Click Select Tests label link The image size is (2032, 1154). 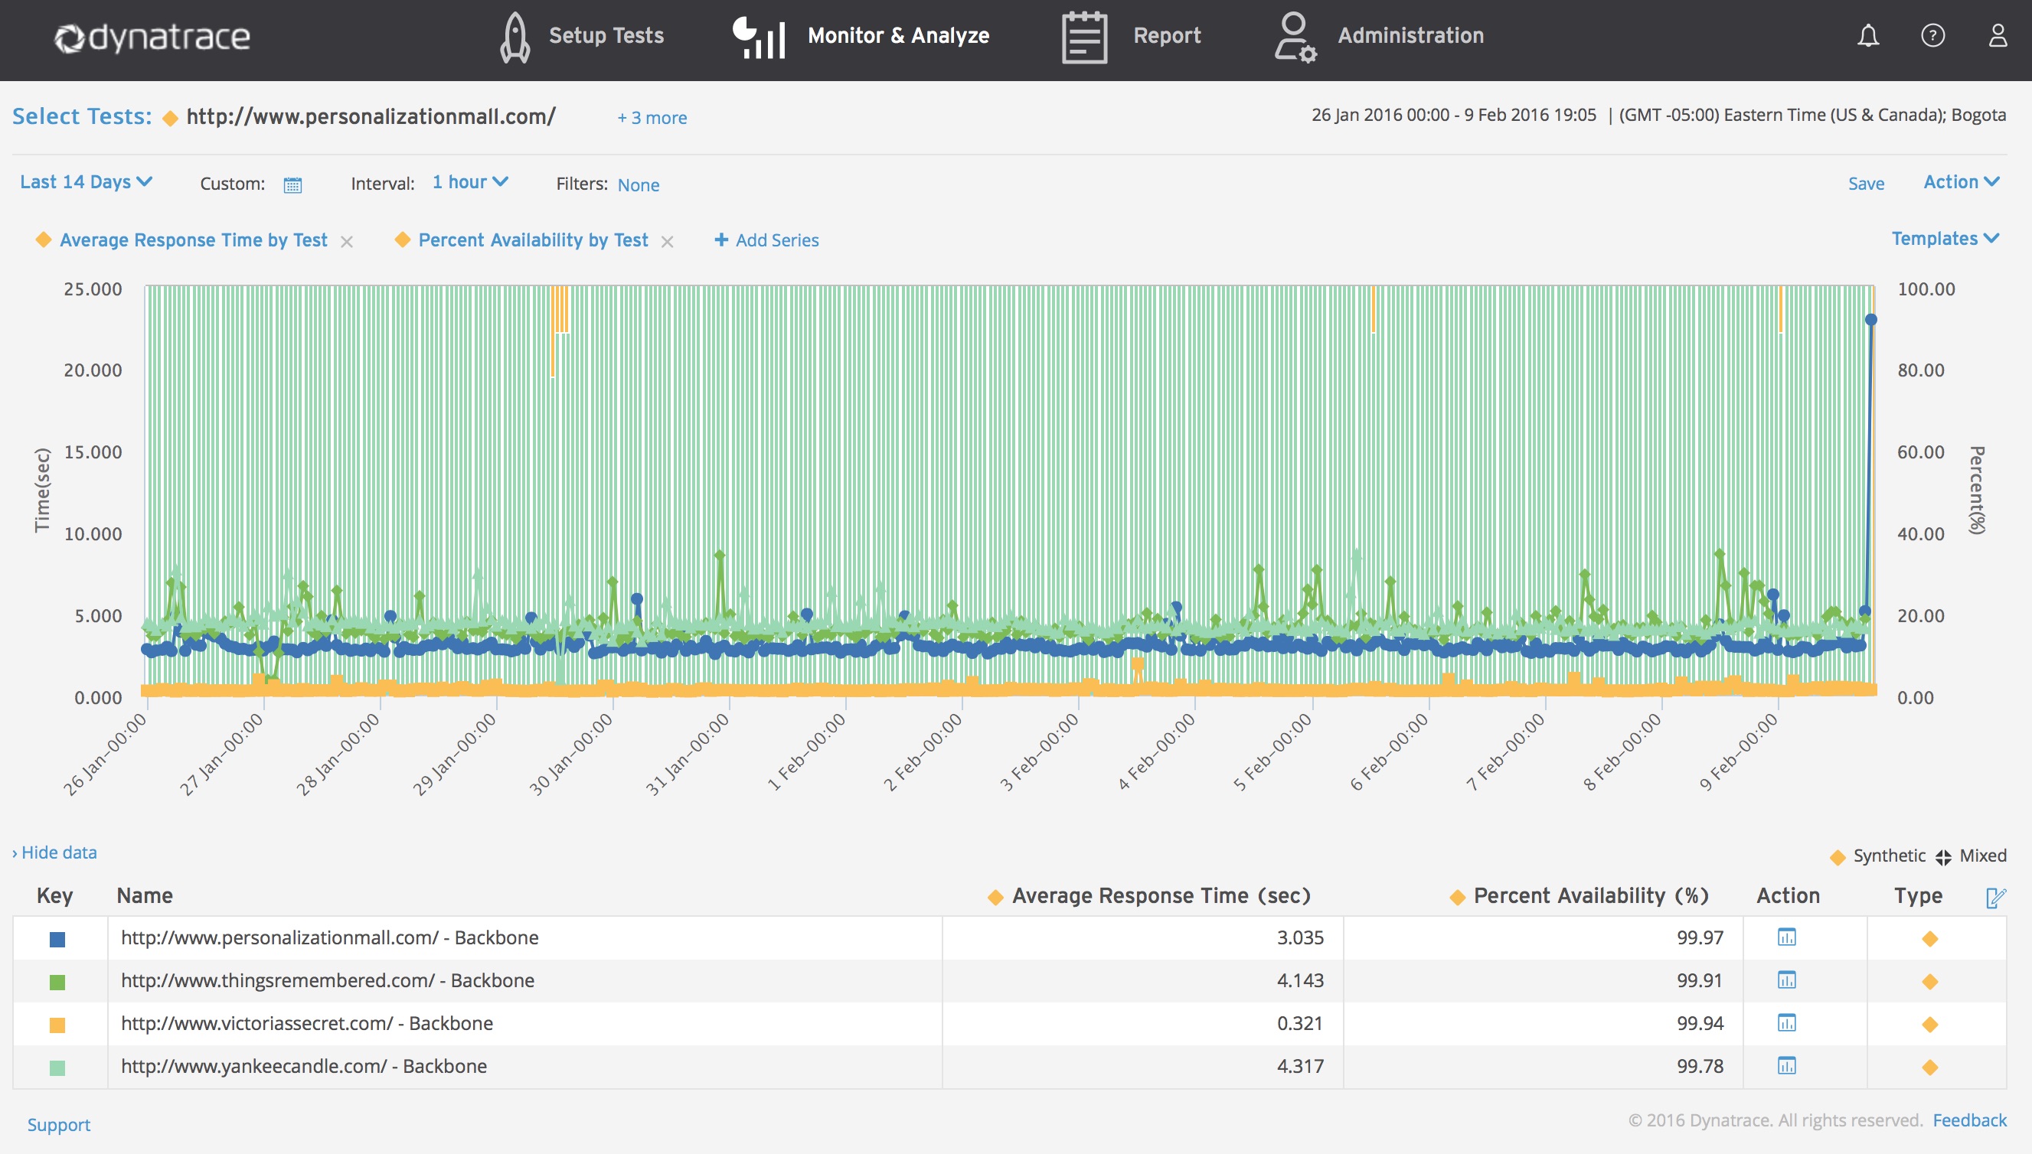pos(82,116)
